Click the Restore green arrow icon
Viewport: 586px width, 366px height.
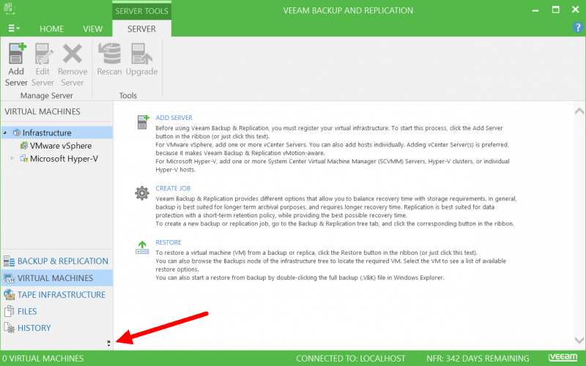(142, 247)
